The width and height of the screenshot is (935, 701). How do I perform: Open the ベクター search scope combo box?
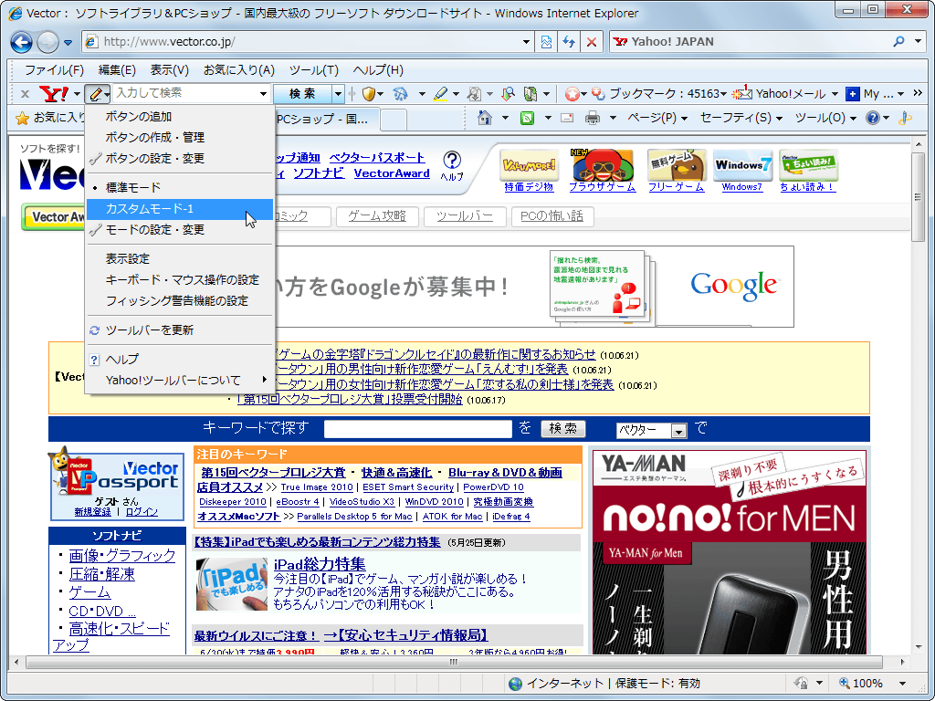pyautogui.click(x=651, y=430)
